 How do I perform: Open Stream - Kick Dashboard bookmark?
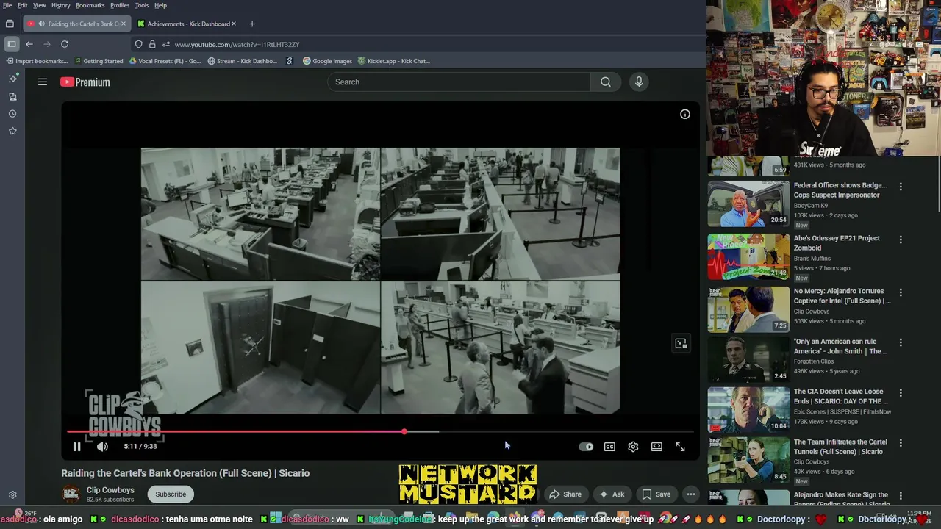pyautogui.click(x=242, y=61)
